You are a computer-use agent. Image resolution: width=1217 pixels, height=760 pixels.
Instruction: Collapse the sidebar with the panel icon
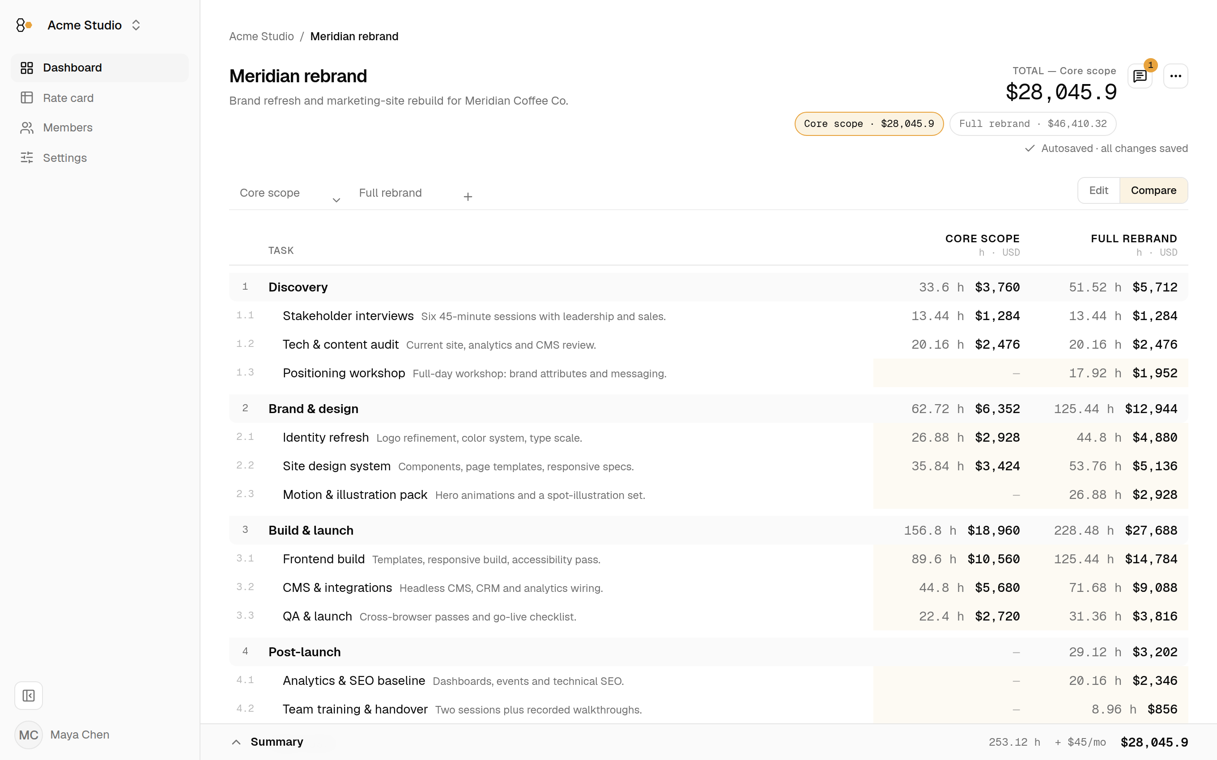coord(29,696)
